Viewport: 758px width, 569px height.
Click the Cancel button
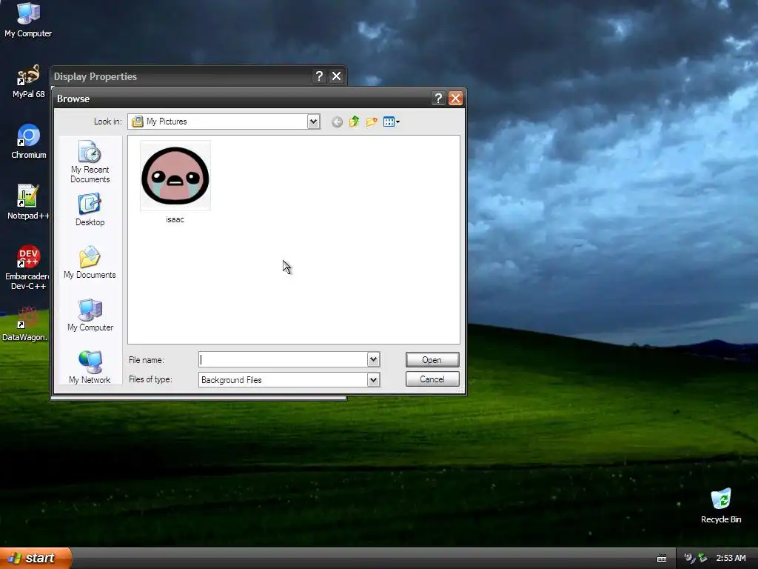(x=432, y=379)
